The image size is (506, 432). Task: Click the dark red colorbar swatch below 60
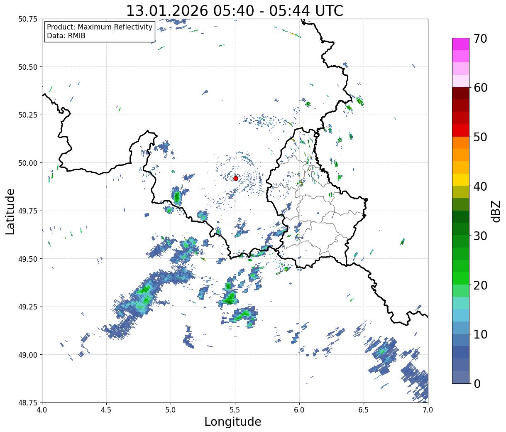[461, 93]
